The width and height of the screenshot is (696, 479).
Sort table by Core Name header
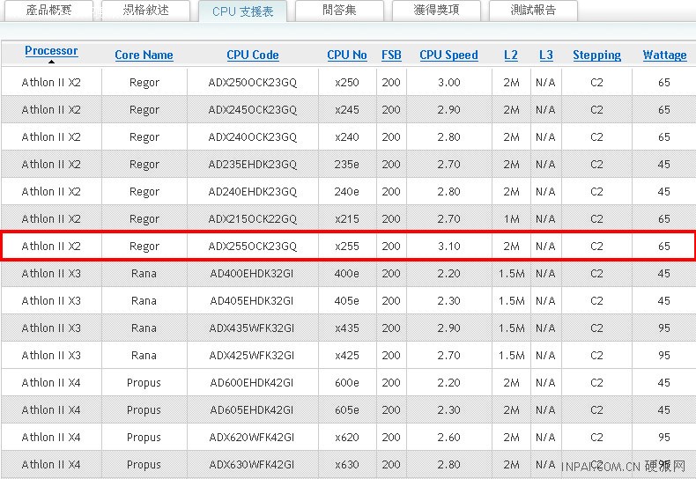click(144, 55)
